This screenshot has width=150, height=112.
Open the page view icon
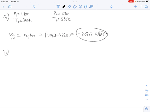pos(146,7)
